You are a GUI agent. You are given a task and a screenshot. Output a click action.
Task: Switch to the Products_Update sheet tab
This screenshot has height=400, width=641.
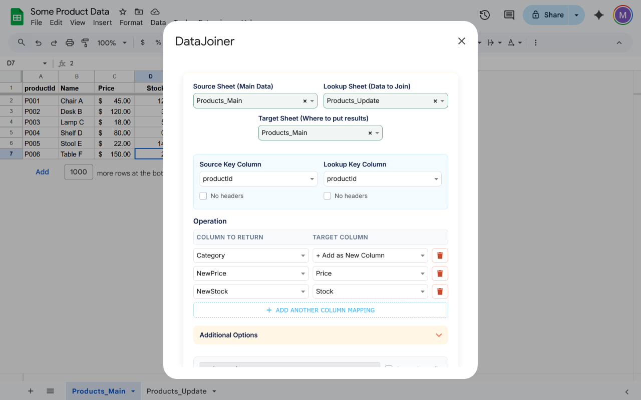point(176,391)
